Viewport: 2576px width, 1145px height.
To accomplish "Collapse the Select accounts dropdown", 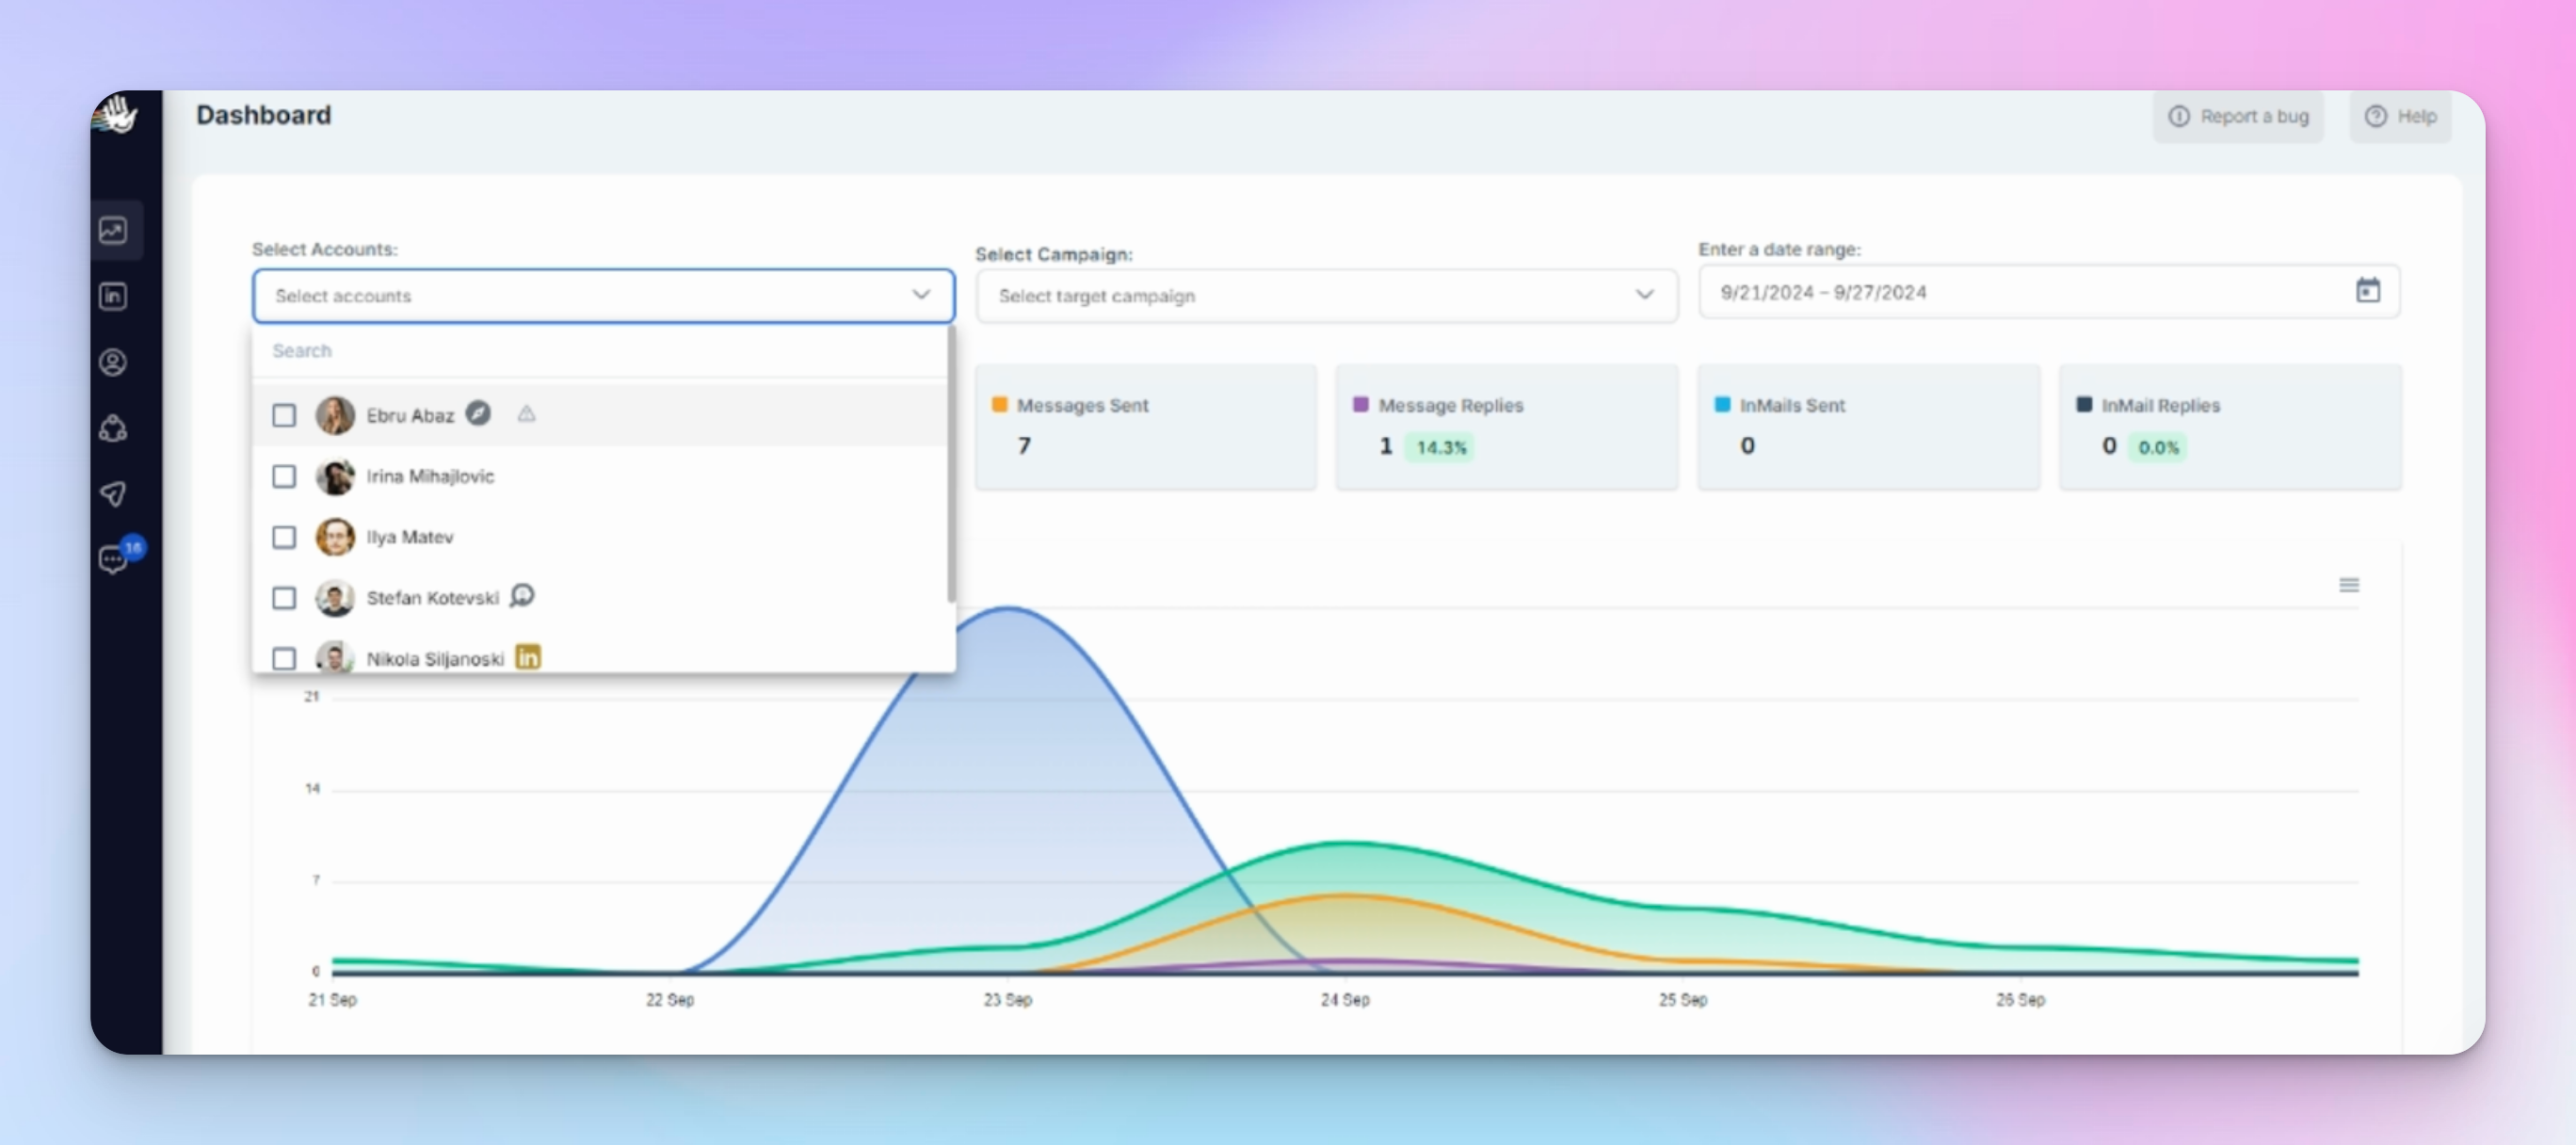I will point(920,295).
